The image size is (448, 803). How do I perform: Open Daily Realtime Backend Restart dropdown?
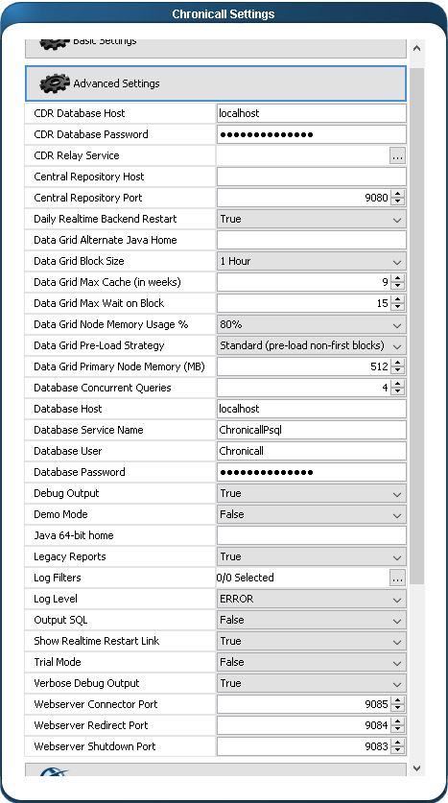pos(311,219)
